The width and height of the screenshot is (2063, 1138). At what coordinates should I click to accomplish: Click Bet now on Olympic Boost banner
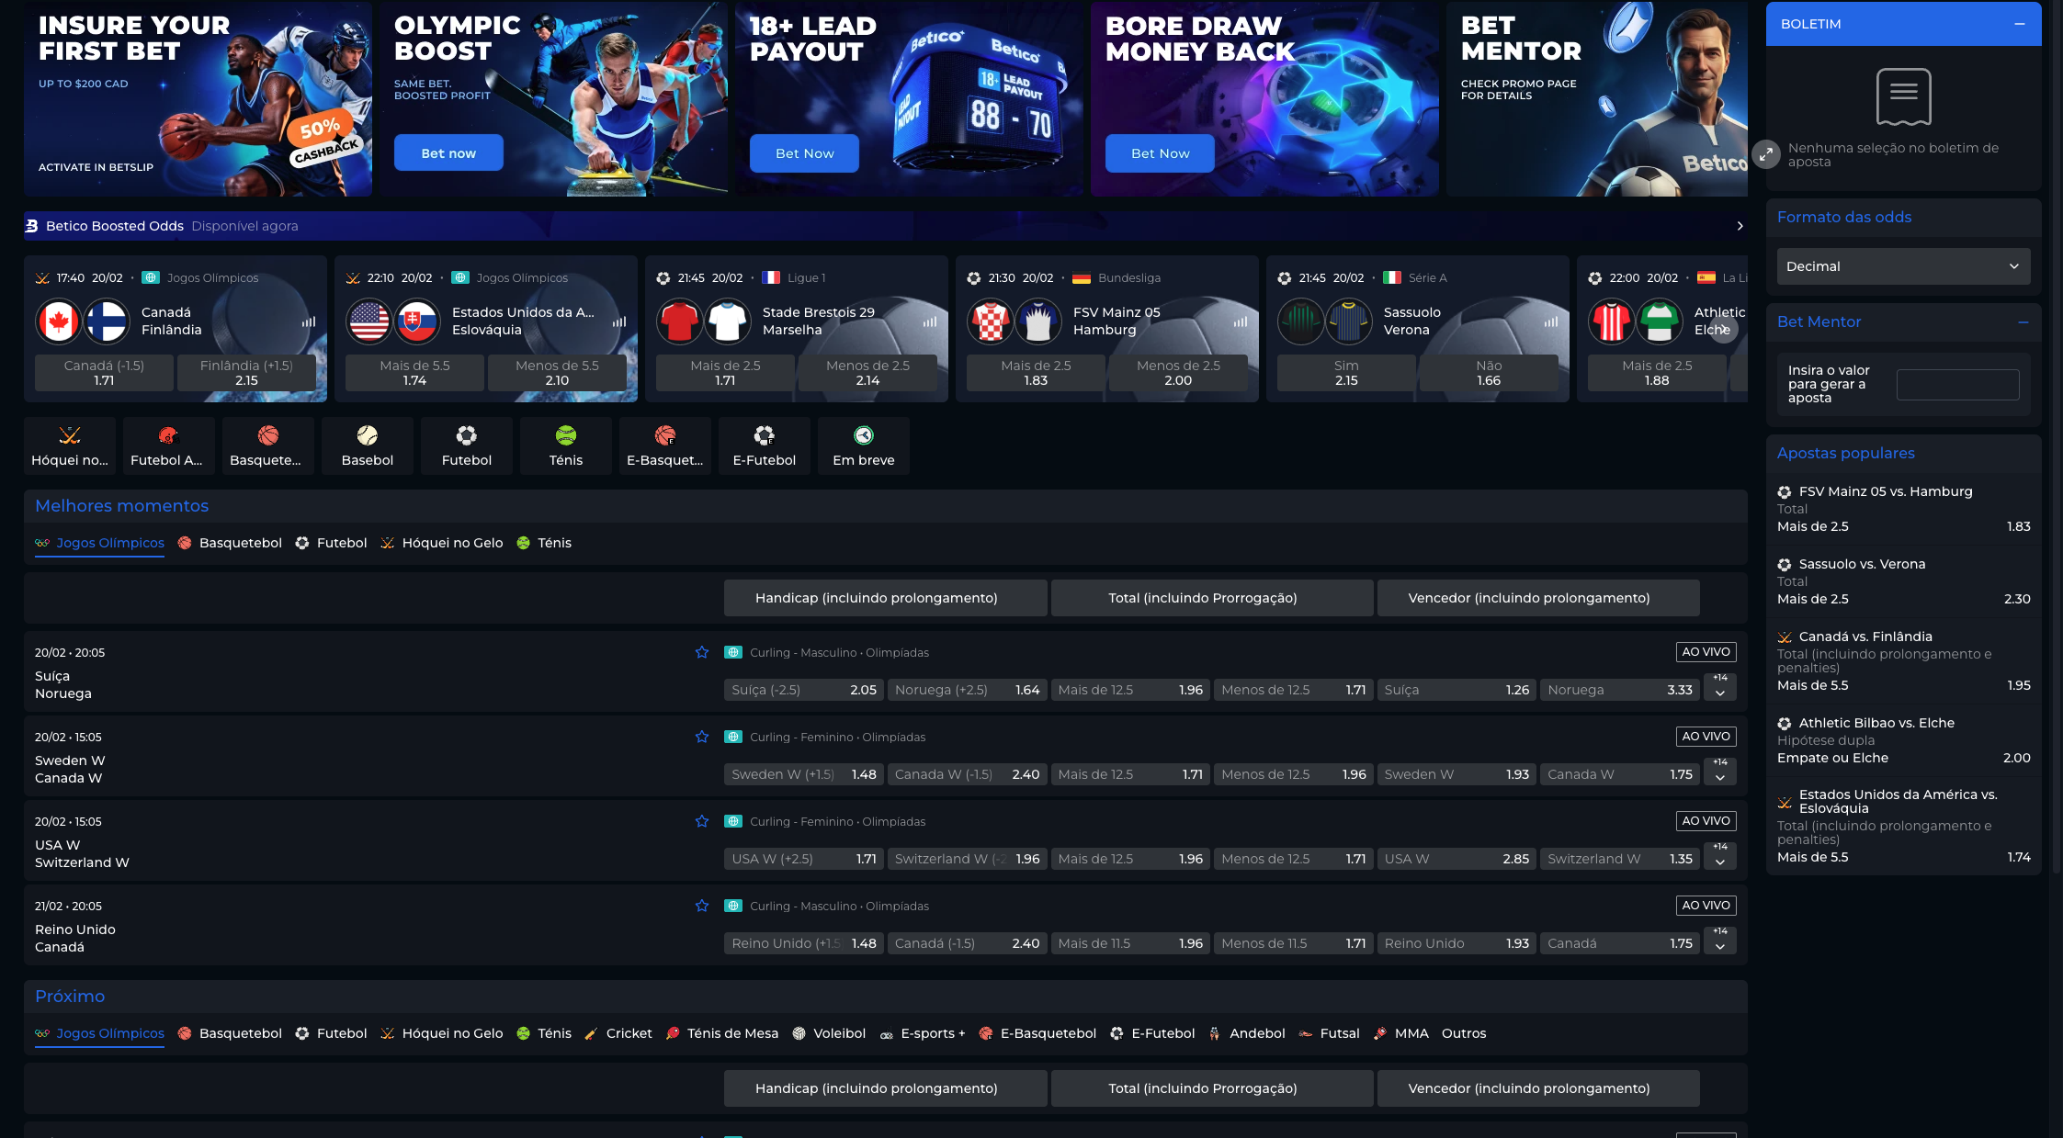tap(448, 153)
